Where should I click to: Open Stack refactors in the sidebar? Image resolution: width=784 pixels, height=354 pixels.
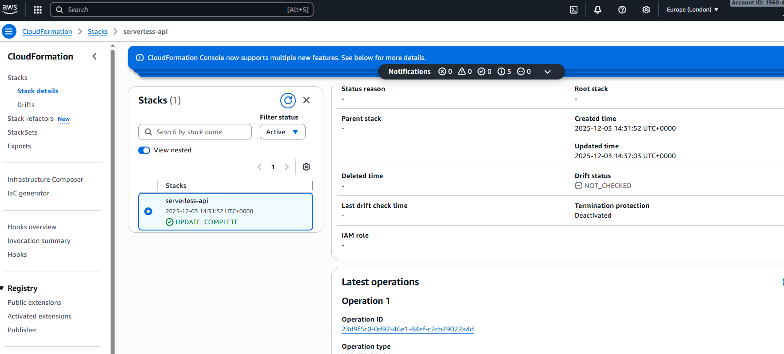[x=31, y=119]
